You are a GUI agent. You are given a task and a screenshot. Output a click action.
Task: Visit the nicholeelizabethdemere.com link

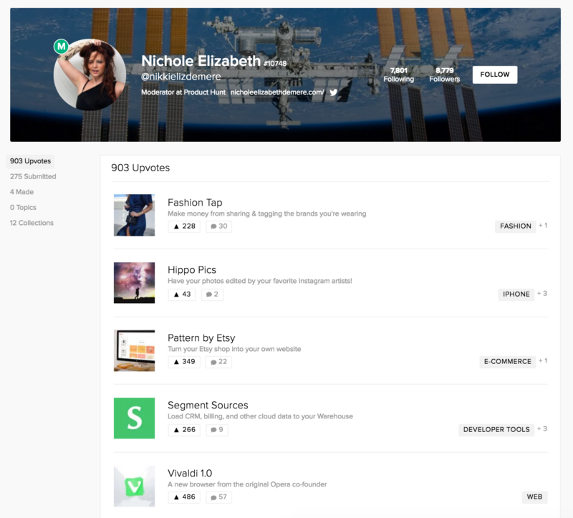click(277, 92)
